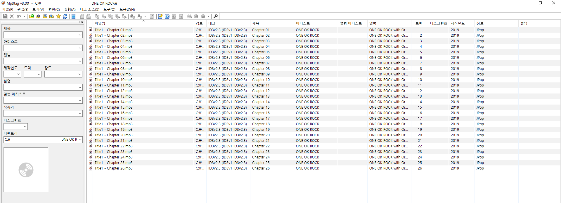Image resolution: width=561 pixels, height=203 pixels.
Task: Open the 태그 소스(S) menu
Action: 89,9
